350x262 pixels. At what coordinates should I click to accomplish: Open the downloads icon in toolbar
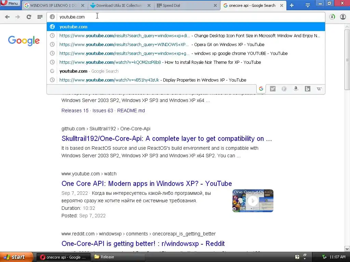coord(332,17)
